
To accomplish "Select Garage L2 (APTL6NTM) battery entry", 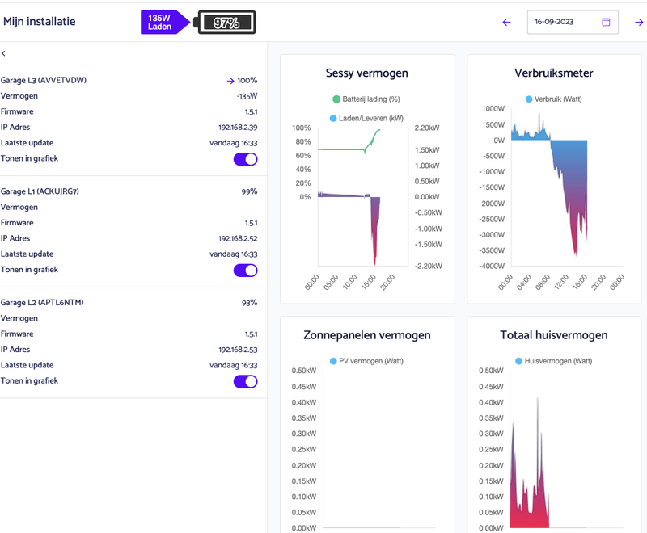I will [x=42, y=303].
